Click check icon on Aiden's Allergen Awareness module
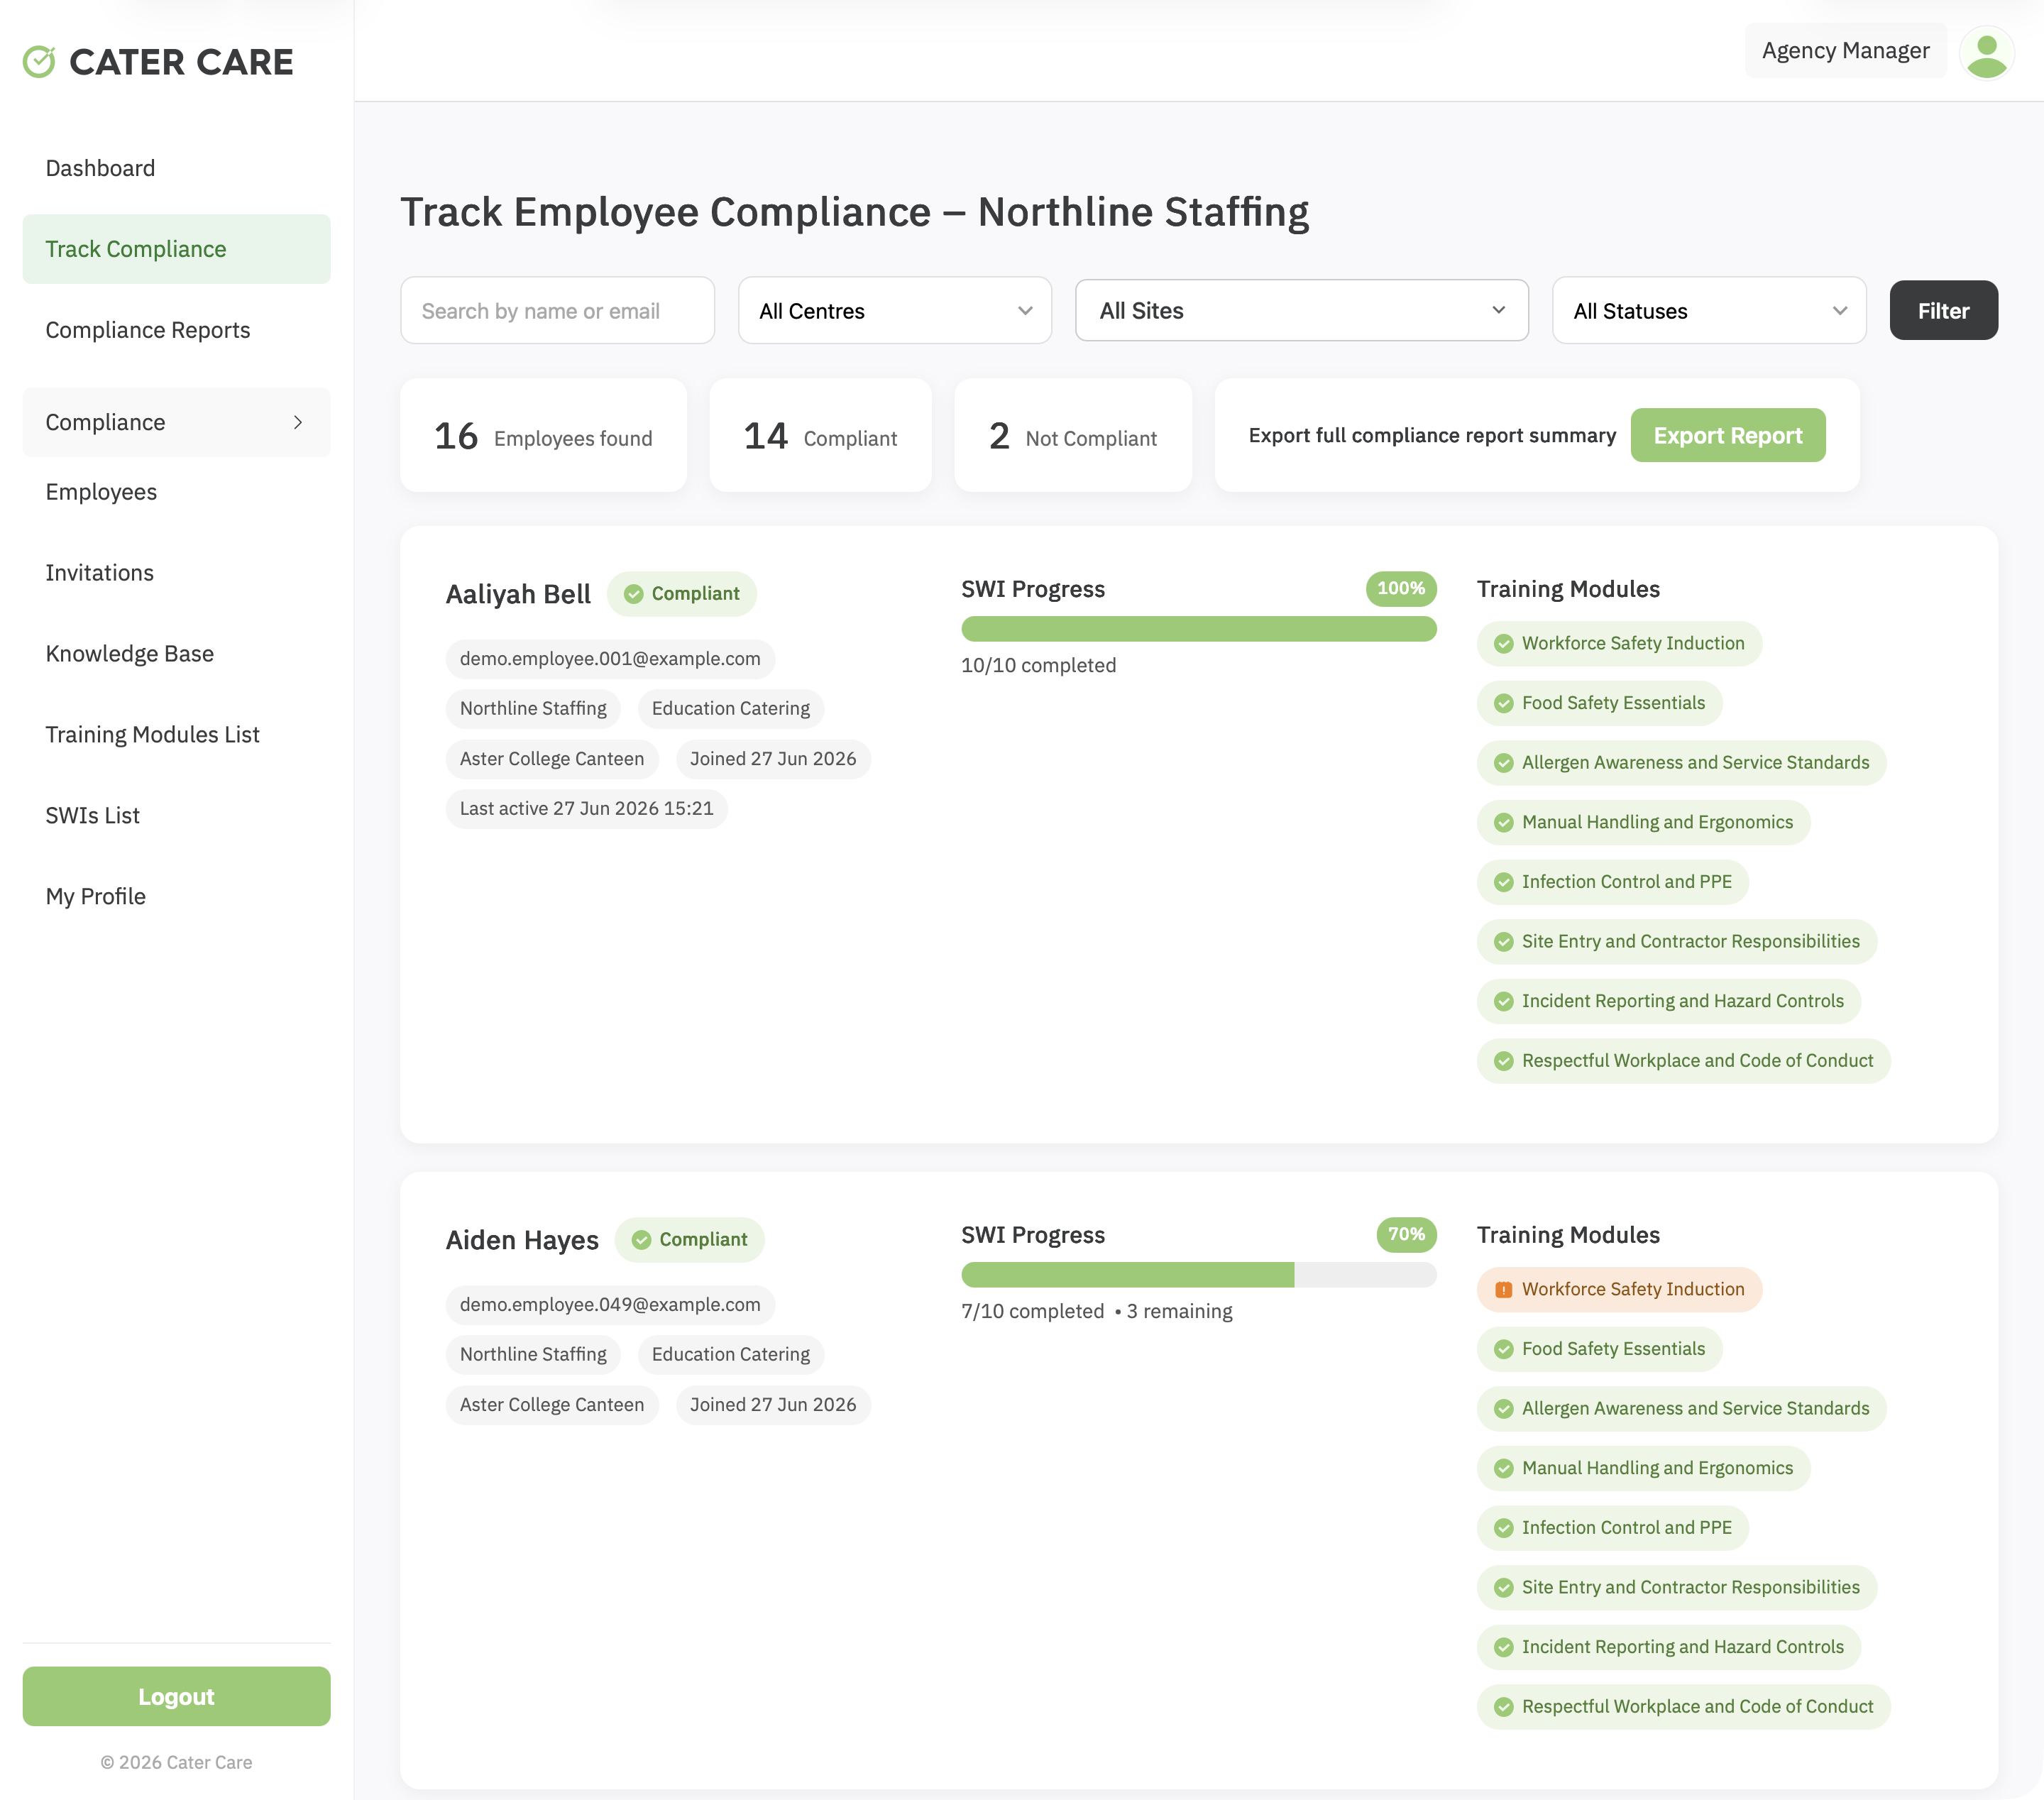Image resolution: width=2044 pixels, height=1800 pixels. pyautogui.click(x=1503, y=1409)
